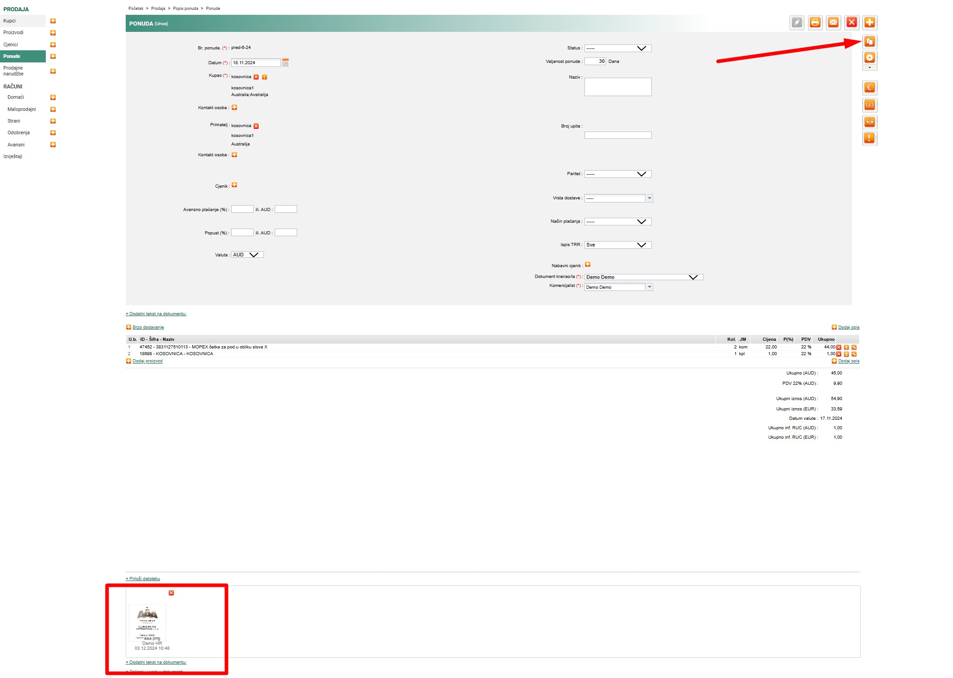Open the calendar picker beside Datum
This screenshot has width=953, height=678.
pyautogui.click(x=285, y=62)
